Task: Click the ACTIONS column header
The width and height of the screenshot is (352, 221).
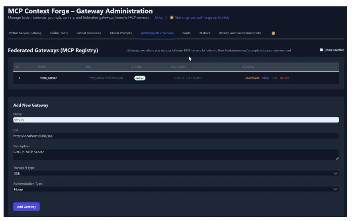Action: (x=248, y=67)
